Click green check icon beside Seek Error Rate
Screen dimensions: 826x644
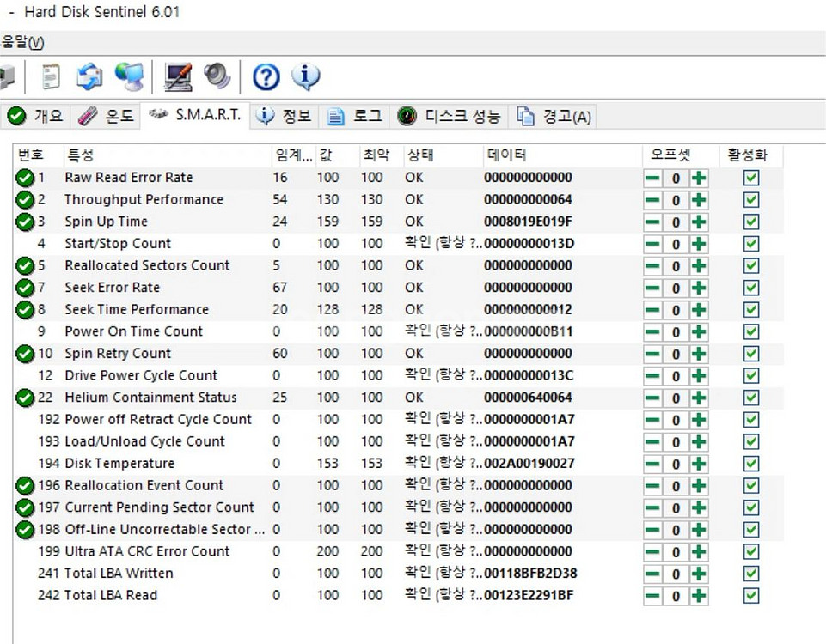[25, 289]
